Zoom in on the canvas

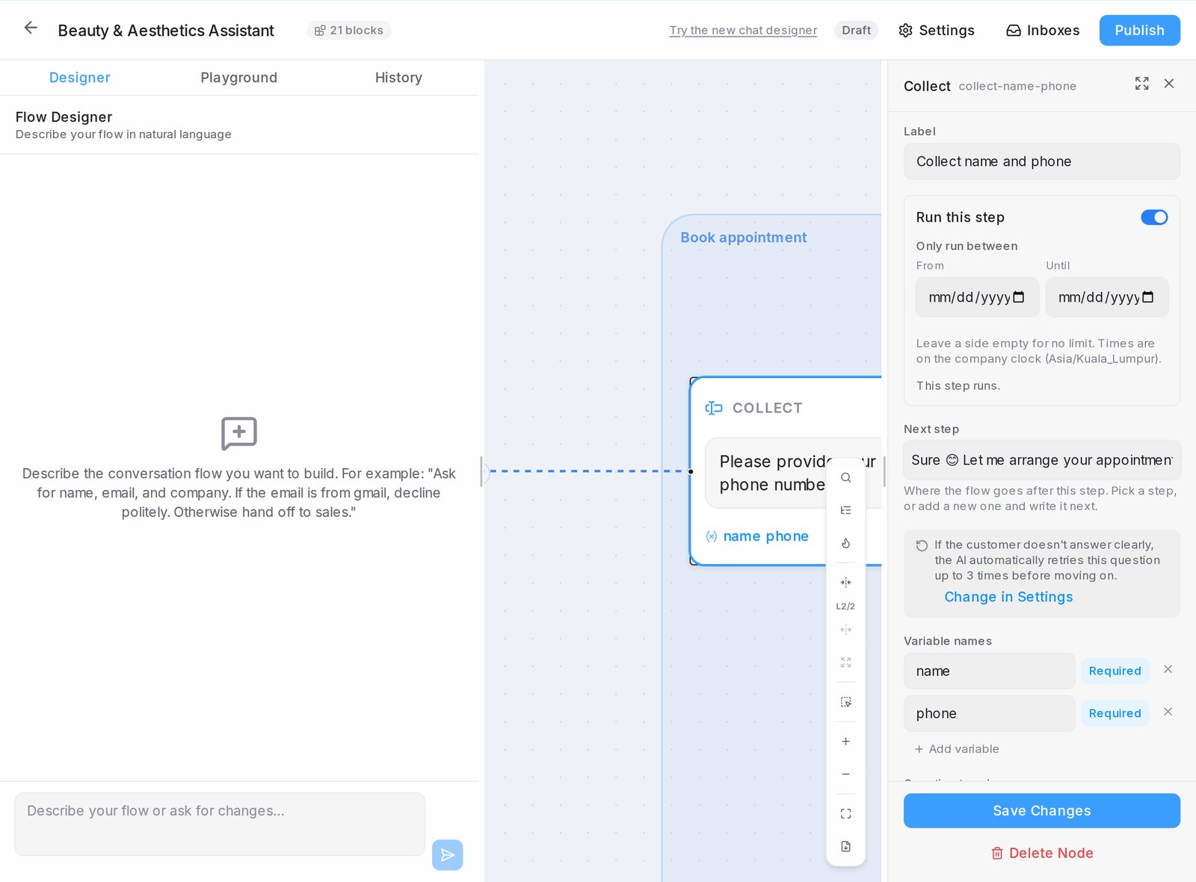(x=845, y=742)
